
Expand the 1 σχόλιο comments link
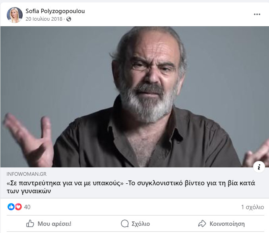coord(253,207)
